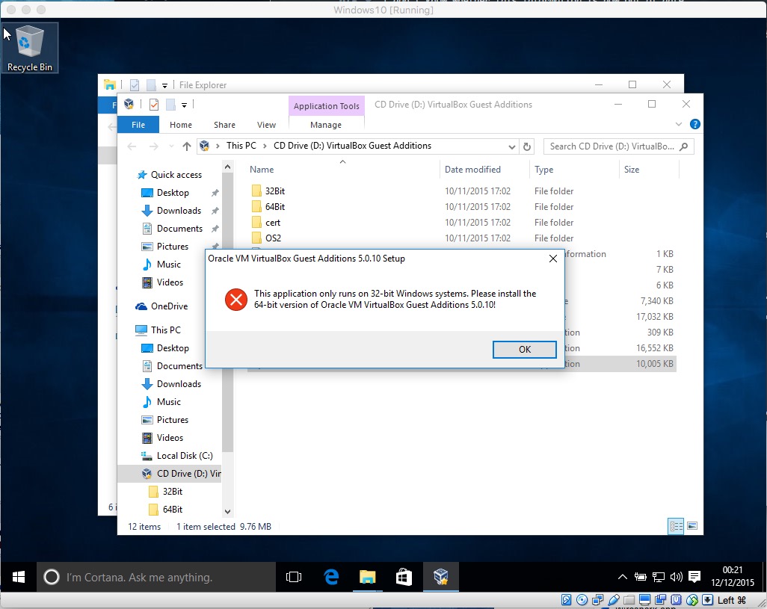Switch to Large icons view layout
Screen dimensions: 767x609
click(x=691, y=526)
